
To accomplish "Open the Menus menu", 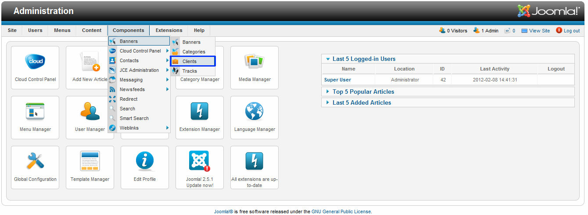I will [x=62, y=30].
